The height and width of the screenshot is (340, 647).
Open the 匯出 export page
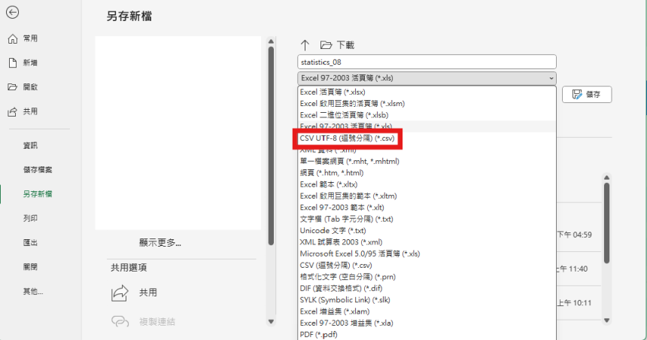coord(30,243)
